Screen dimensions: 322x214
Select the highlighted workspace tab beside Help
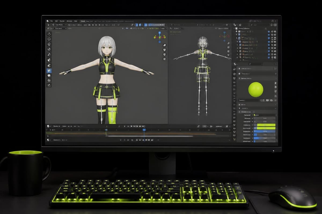click(83, 21)
